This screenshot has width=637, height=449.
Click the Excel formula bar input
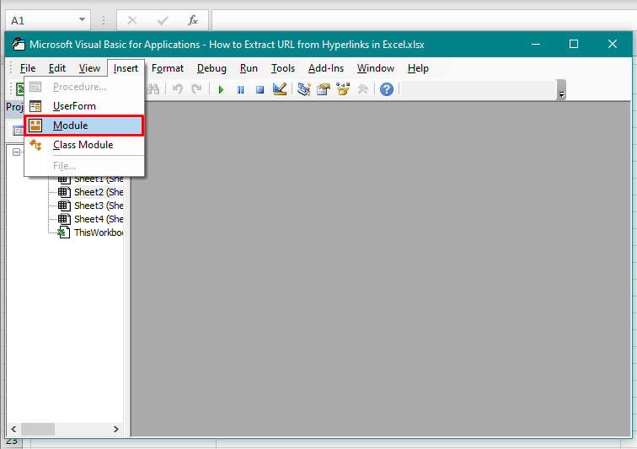coord(424,20)
